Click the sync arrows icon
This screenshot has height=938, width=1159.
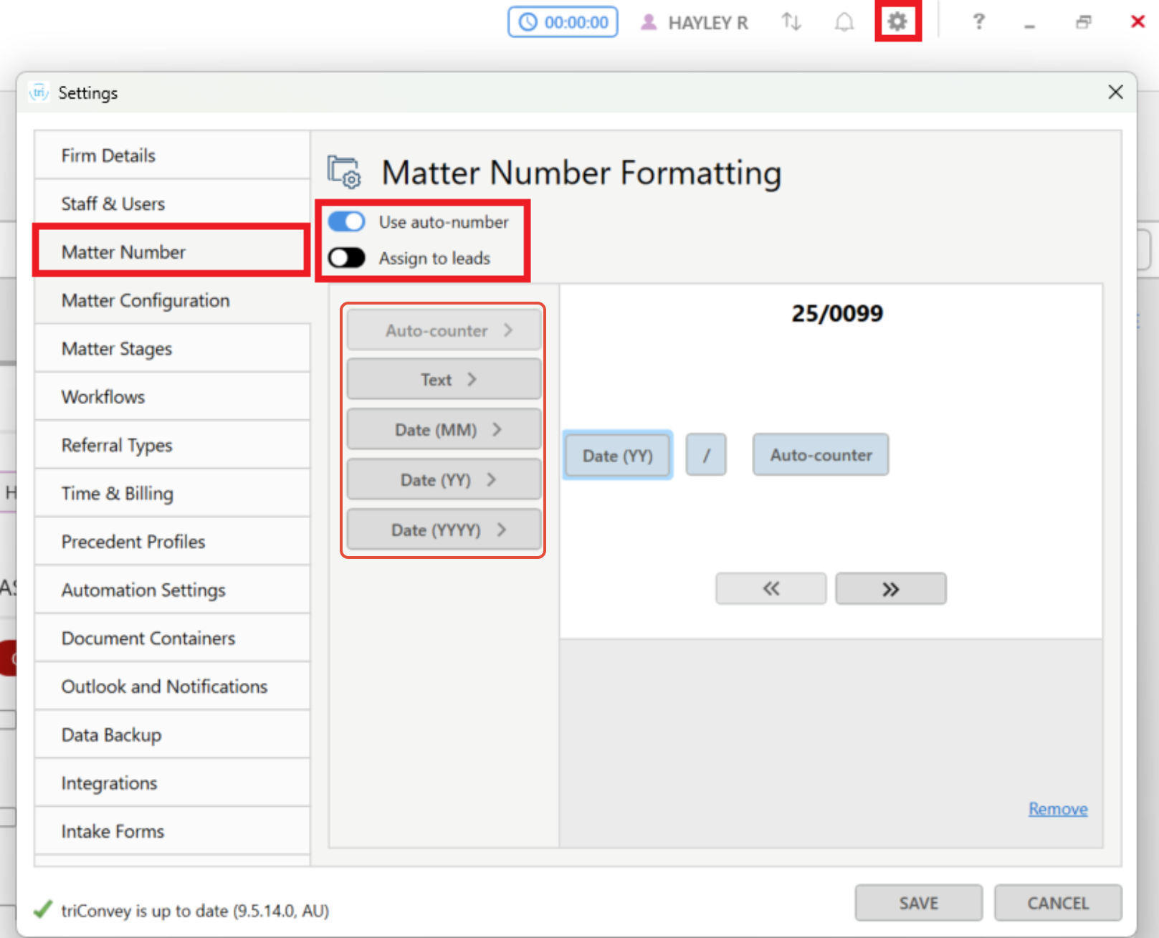(x=791, y=22)
